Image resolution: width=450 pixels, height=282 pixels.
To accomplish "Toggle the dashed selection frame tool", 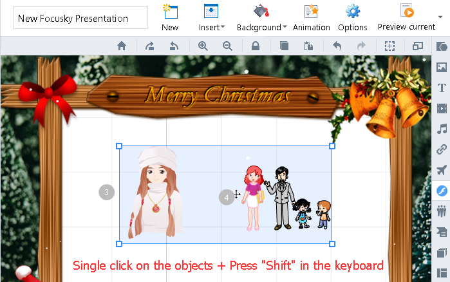I will (389, 46).
